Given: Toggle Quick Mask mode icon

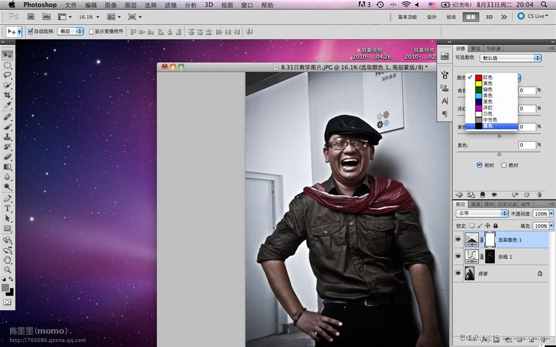Looking at the screenshot, I should coord(7,302).
